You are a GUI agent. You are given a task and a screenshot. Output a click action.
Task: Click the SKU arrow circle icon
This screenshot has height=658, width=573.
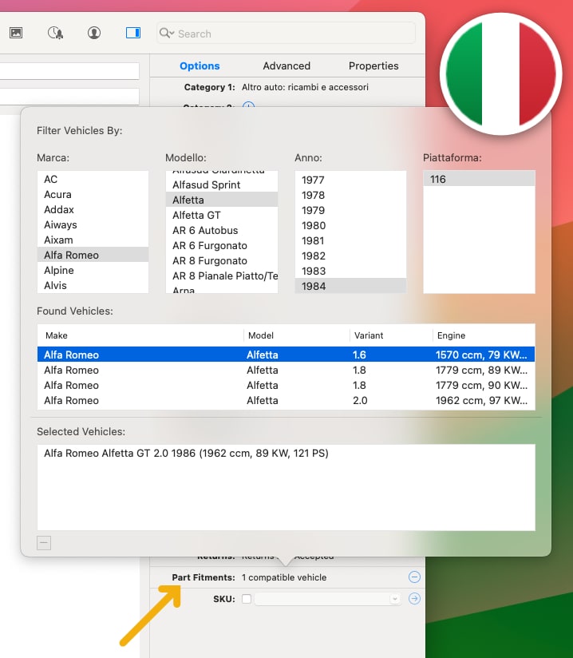pyautogui.click(x=414, y=598)
